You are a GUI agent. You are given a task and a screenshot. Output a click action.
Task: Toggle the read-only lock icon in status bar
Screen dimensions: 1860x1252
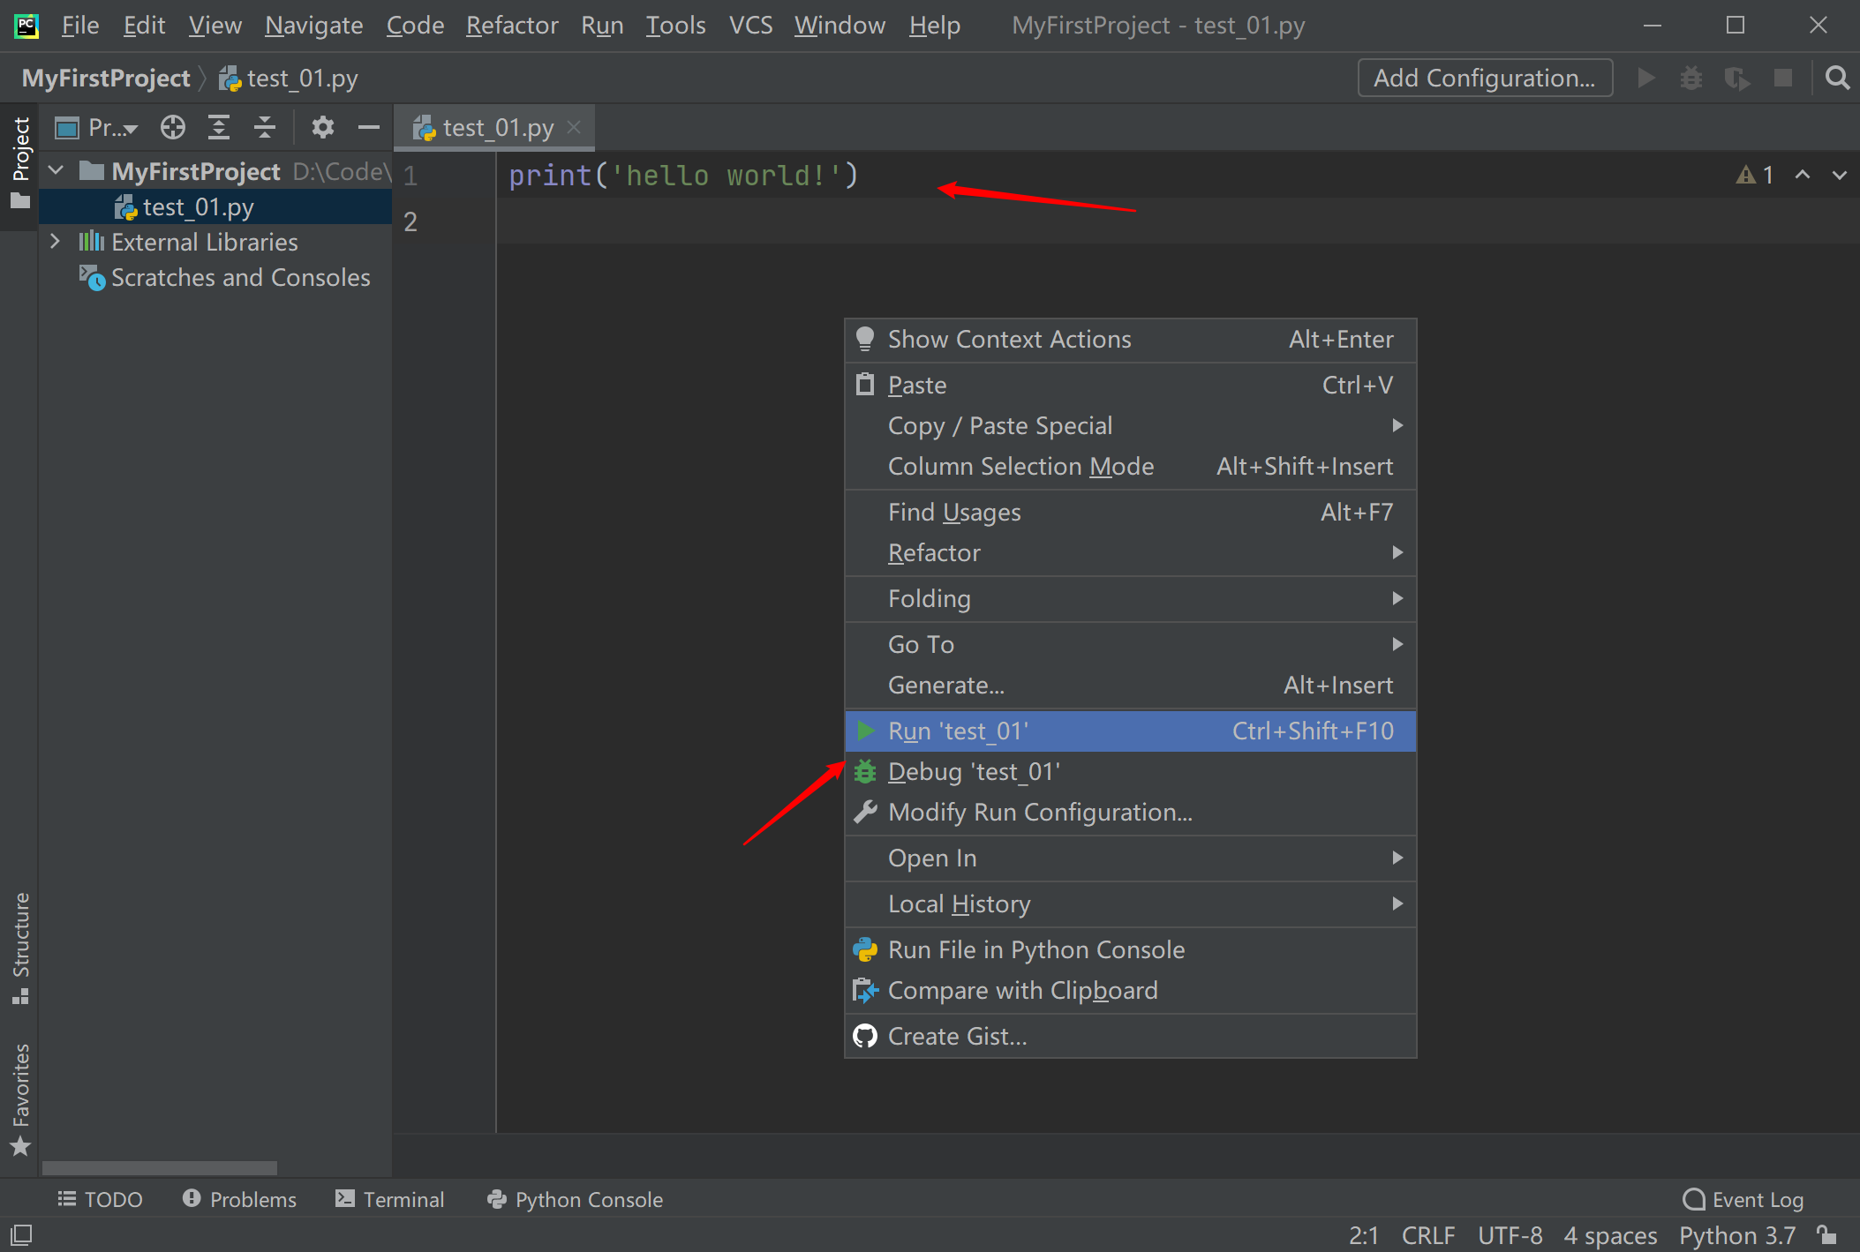pos(1826,1234)
